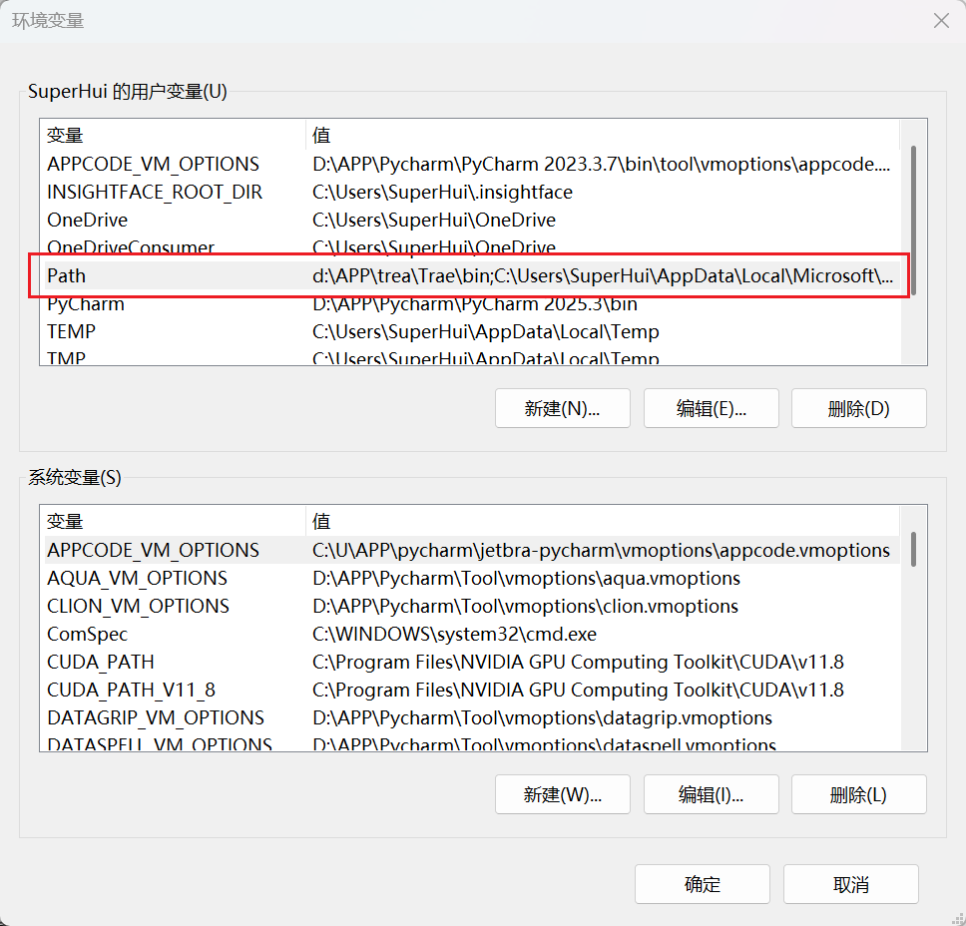Image resolution: width=966 pixels, height=926 pixels.
Task: Select CLION_VM_OPTIONS system variable
Action: pyautogui.click(x=473, y=606)
